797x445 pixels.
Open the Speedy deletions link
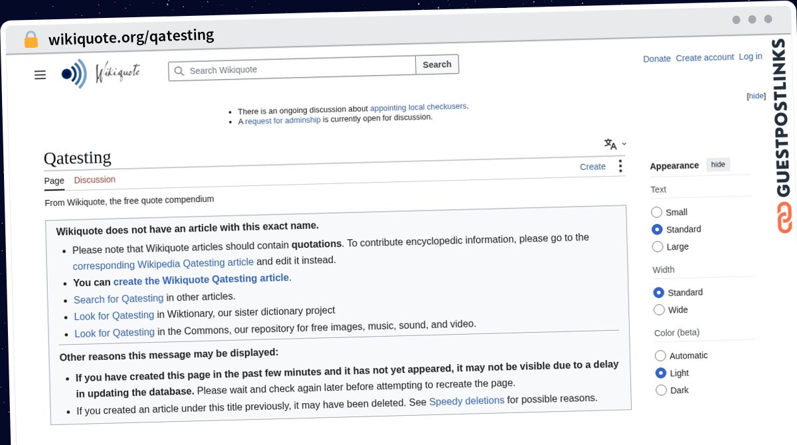[467, 400]
